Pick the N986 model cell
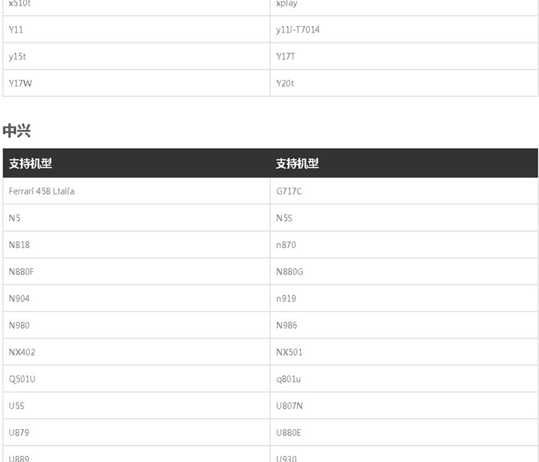The image size is (539, 462). [287, 326]
